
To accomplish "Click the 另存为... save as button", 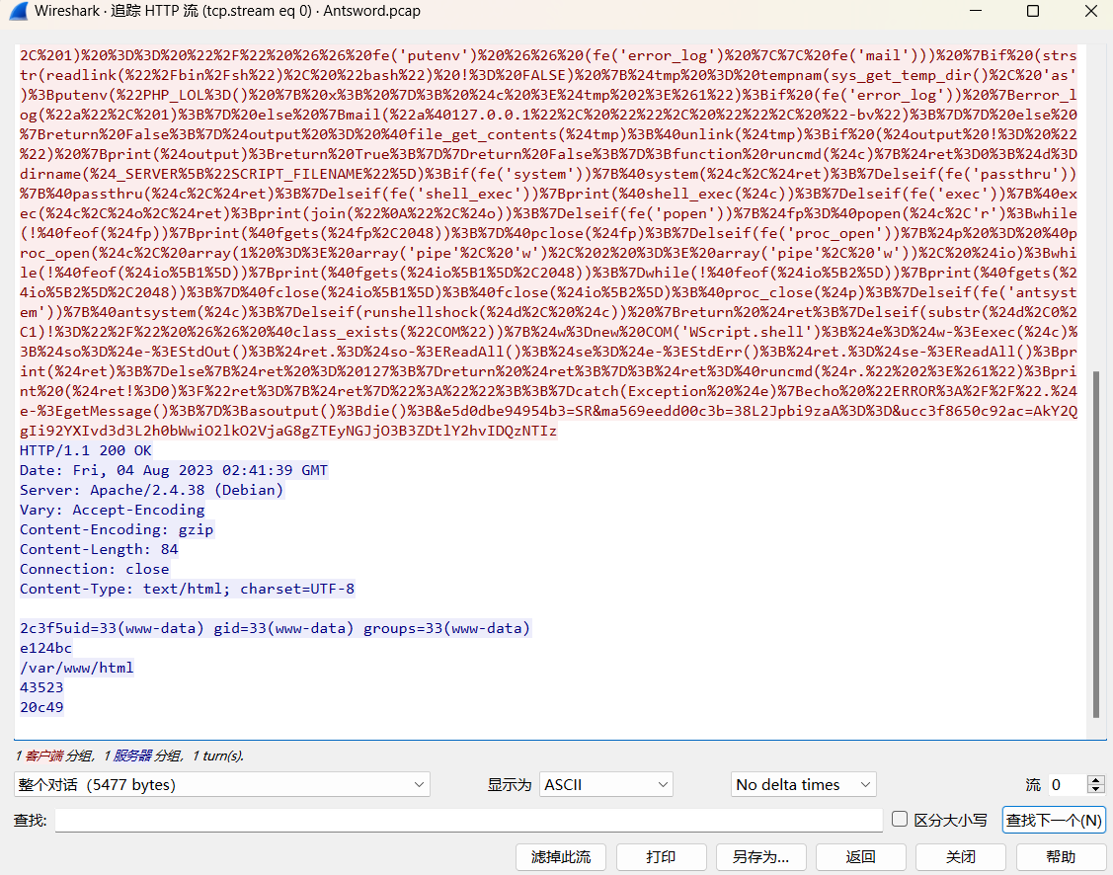I will point(760,856).
